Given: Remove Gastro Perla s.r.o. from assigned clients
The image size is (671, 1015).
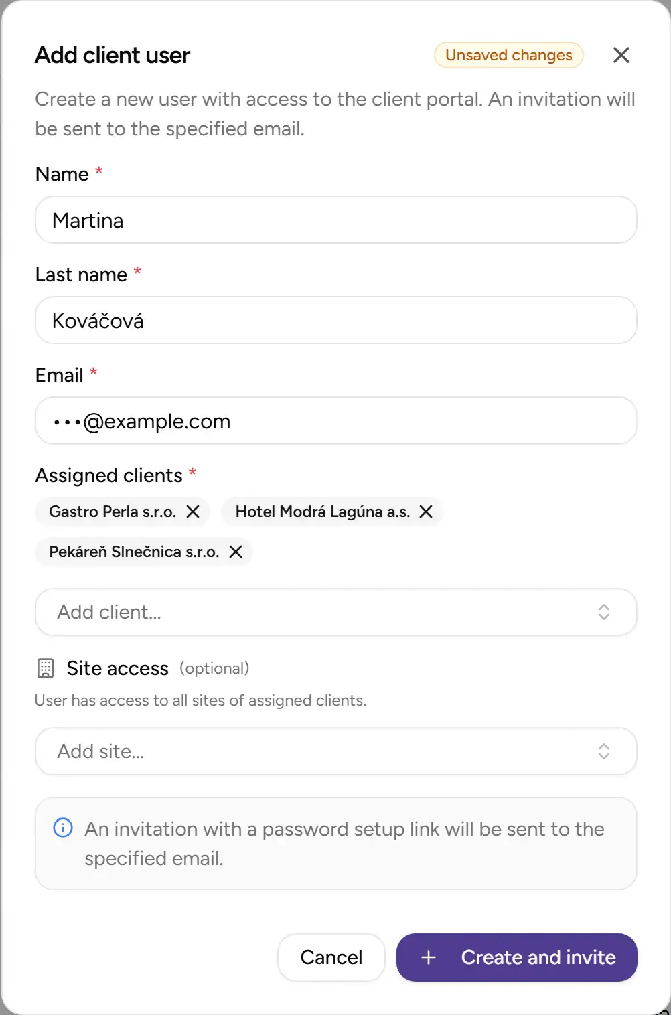Looking at the screenshot, I should [x=194, y=512].
